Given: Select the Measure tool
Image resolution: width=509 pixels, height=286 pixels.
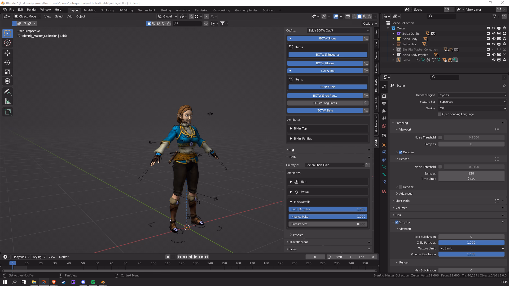Looking at the screenshot, I should (x=7, y=101).
